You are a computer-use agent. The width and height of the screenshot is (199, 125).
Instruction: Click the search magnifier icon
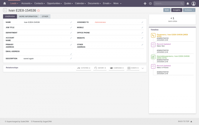tap(182, 4)
